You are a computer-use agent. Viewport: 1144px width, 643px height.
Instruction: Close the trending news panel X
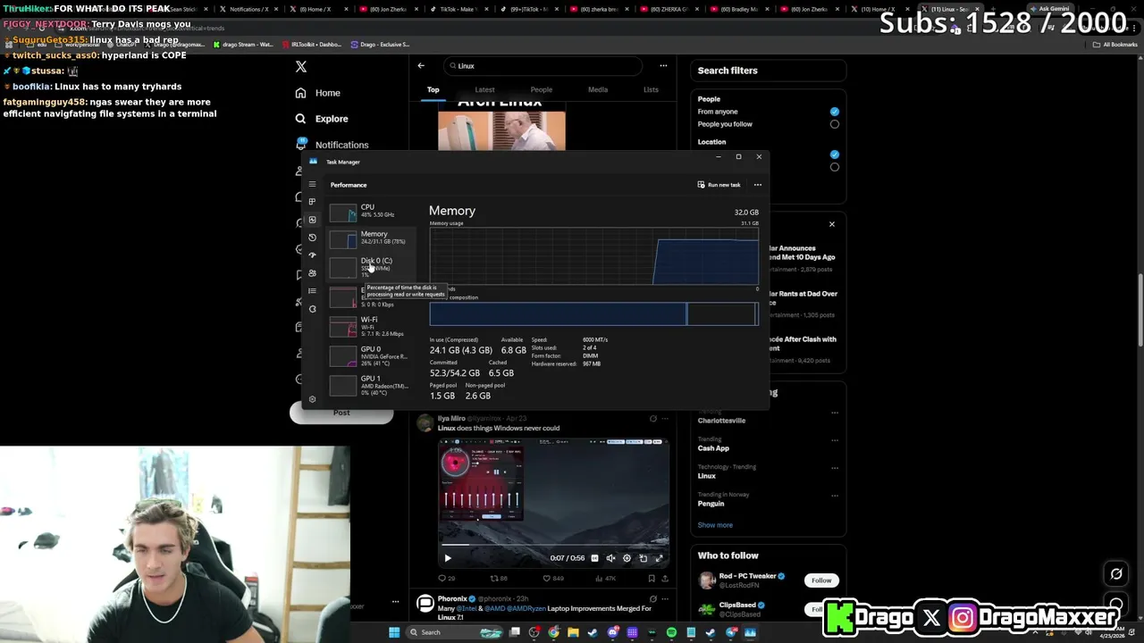pyautogui.click(x=831, y=224)
